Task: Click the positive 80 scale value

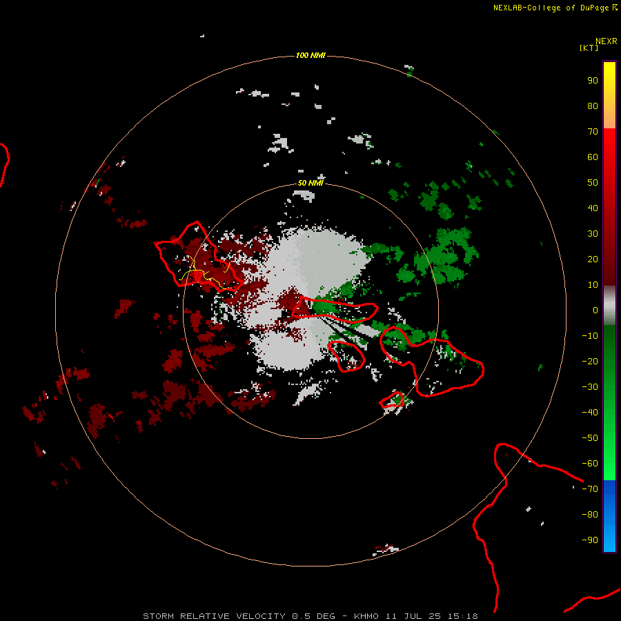Action: (x=593, y=106)
